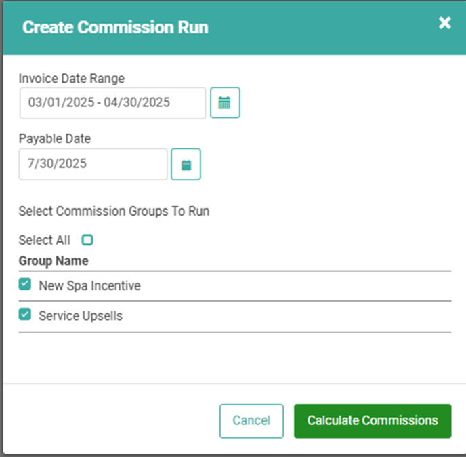Image resolution: width=466 pixels, height=457 pixels.
Task: Focus the Invoice Date Range field
Action: click(112, 103)
